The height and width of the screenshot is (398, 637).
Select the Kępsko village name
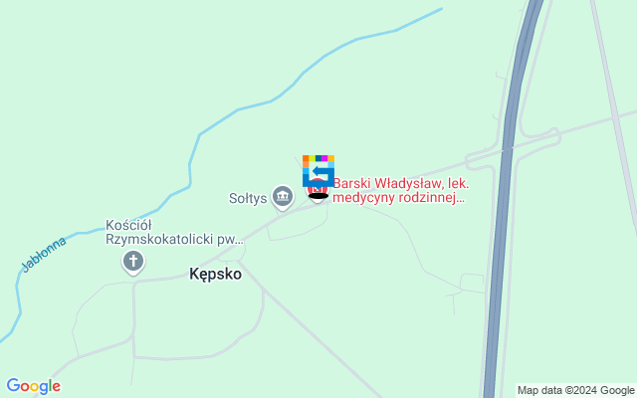216,275
